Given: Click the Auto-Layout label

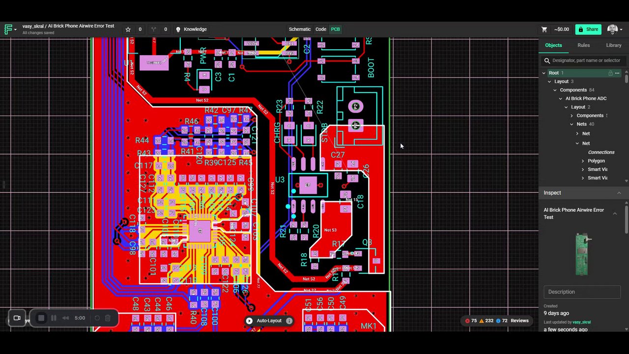Looking at the screenshot, I should (269, 321).
